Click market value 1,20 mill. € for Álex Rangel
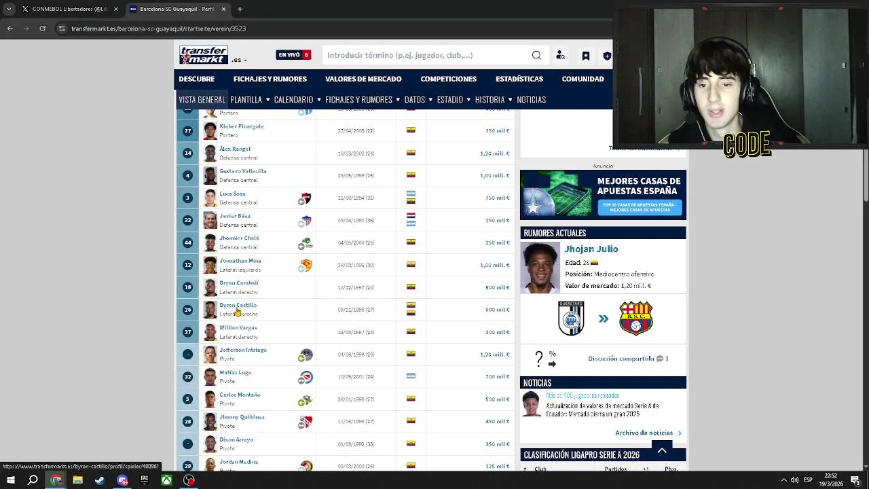Screen dimensions: 869x489 pos(495,153)
